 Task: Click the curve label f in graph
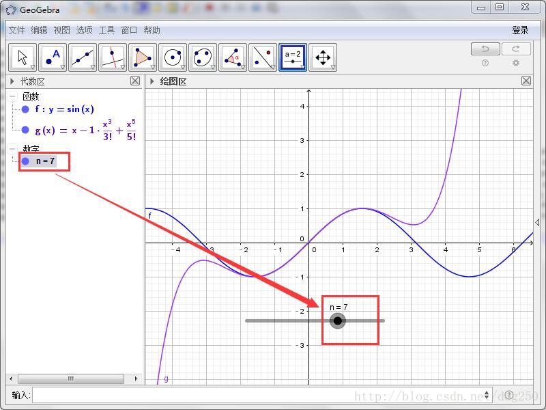150,215
